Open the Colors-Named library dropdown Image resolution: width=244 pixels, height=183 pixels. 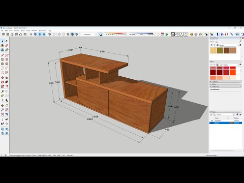tap(229, 65)
